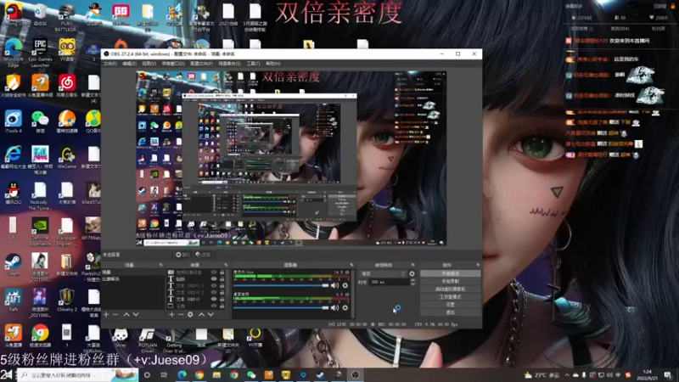This screenshot has width=679, height=382.
Task: Remove selected source with minus icon
Action: 181,314
